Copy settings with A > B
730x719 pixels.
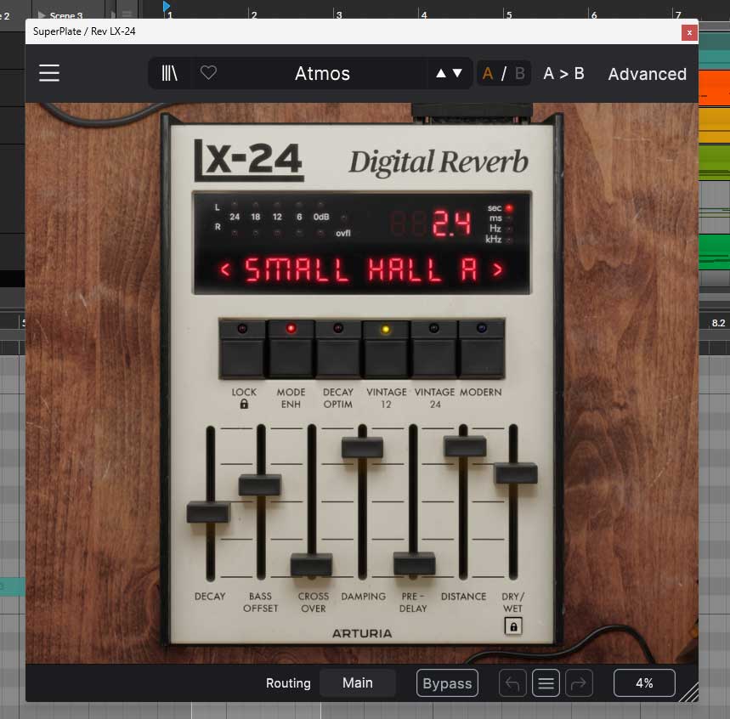[563, 74]
